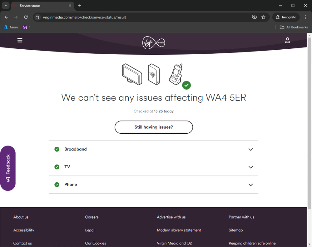Expand the TV section chevron
The image size is (312, 247).
click(251, 167)
